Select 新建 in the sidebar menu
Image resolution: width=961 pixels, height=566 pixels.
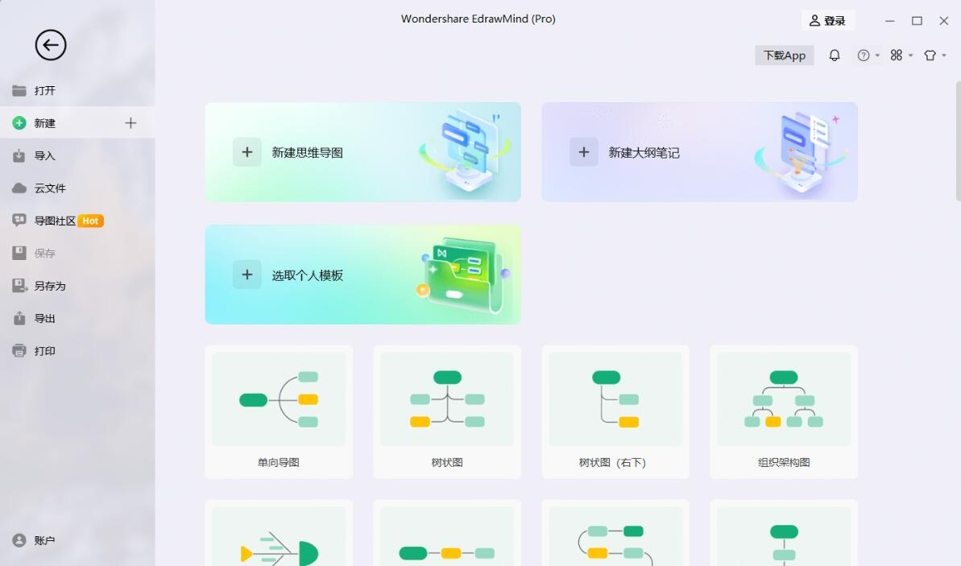44,122
